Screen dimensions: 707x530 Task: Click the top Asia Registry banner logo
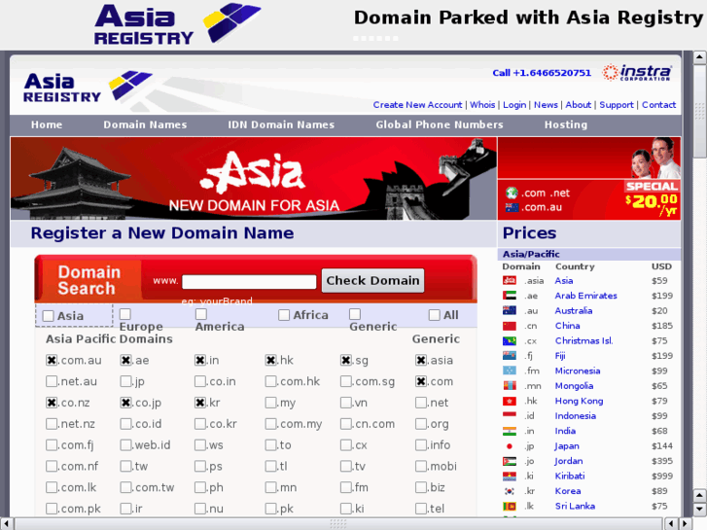178,24
